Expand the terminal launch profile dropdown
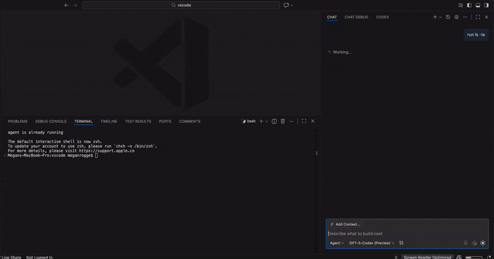The width and height of the screenshot is (494, 259). pos(267,121)
